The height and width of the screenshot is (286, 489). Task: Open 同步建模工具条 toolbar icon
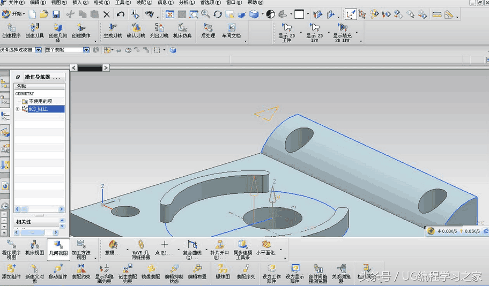click(243, 250)
